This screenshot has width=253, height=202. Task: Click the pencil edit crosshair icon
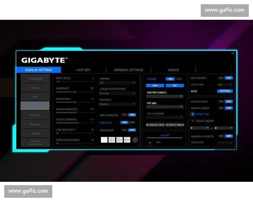click(x=135, y=140)
